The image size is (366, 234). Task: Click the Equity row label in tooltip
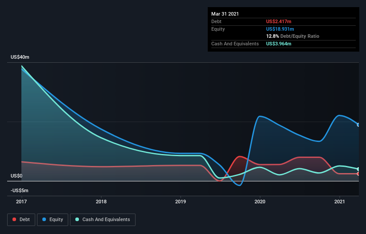point(218,29)
